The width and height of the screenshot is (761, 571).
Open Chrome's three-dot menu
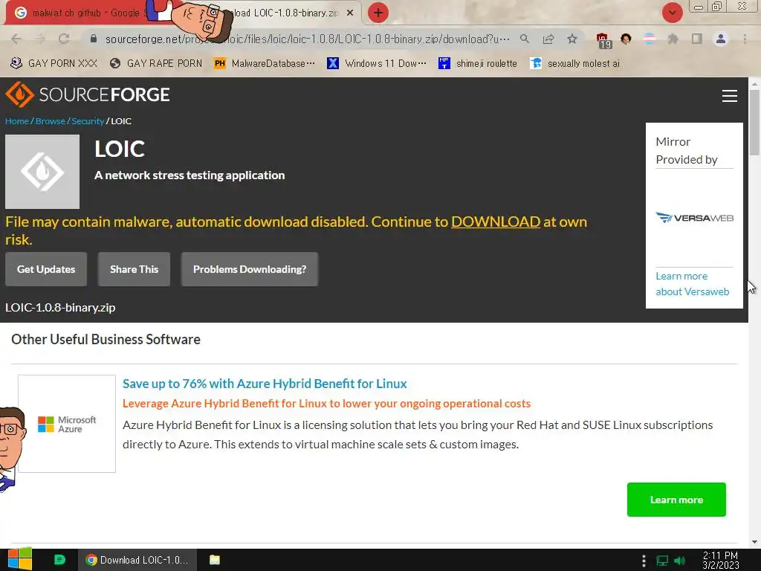745,39
